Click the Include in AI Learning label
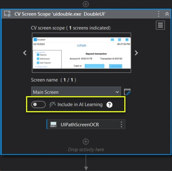Image resolution: width=172 pixels, height=171 pixels. (x=80, y=104)
